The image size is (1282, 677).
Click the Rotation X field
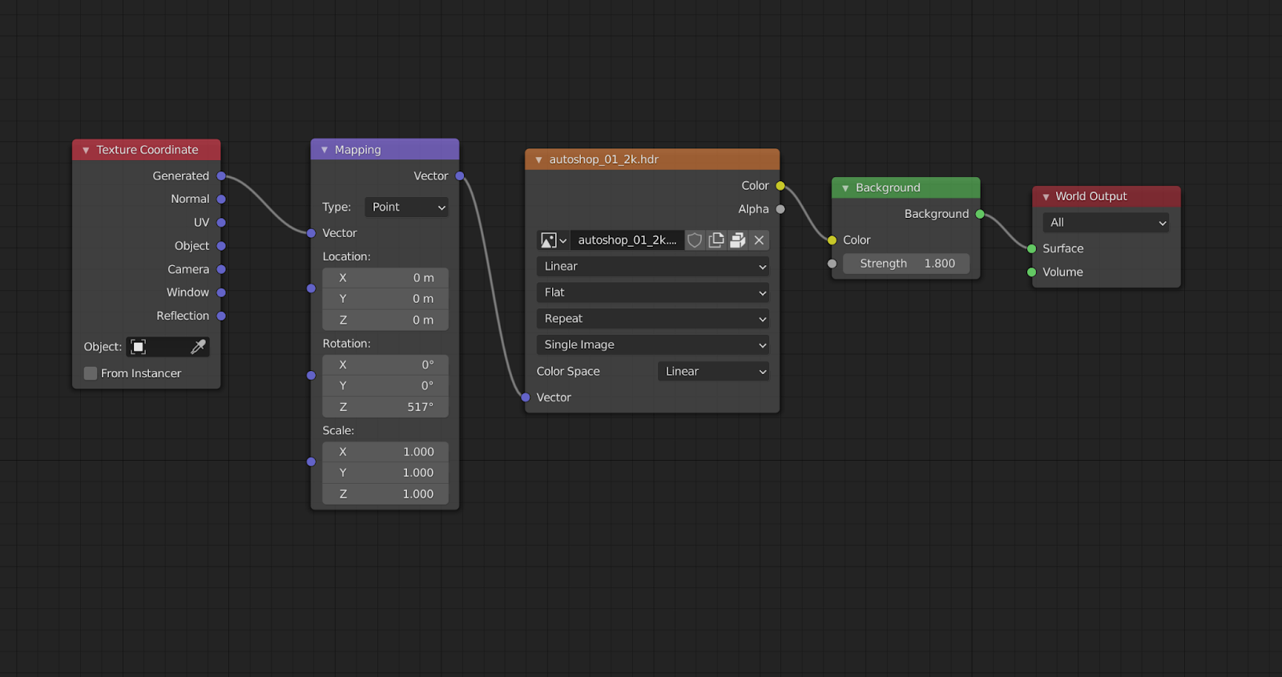click(385, 365)
